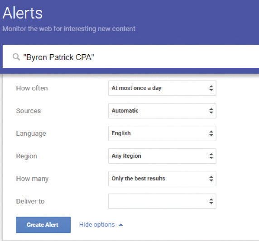Viewport: 259px width, 241px height.
Task: Click the arrows icon on Sources select
Action: (211, 111)
